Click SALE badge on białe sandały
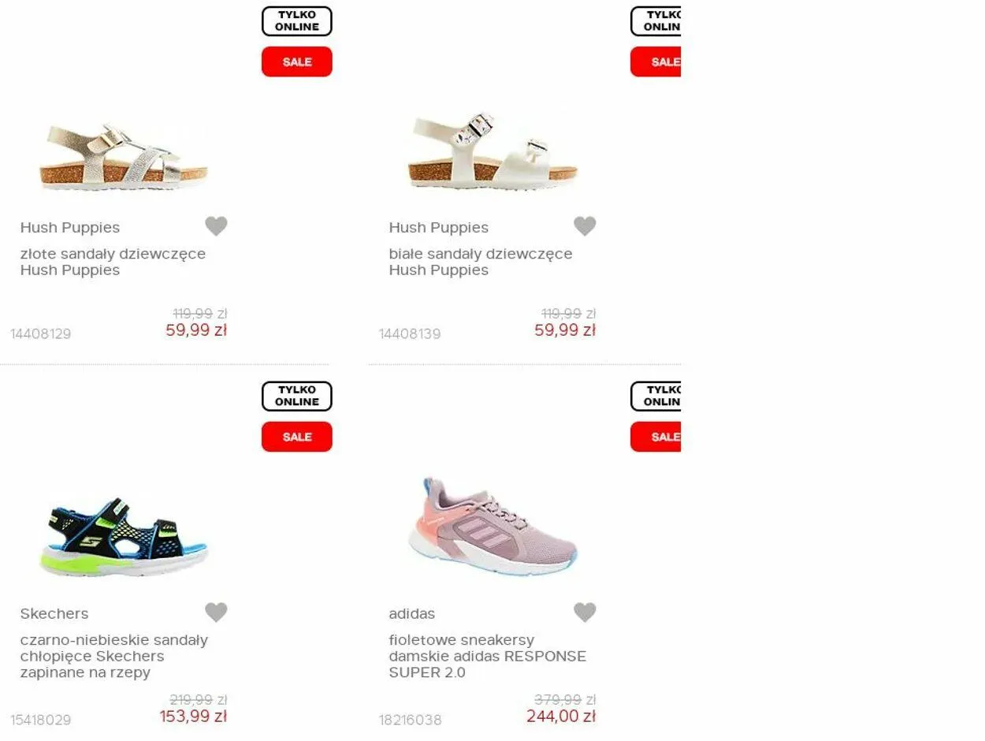Screen dimensions: 985x741 (x=656, y=61)
